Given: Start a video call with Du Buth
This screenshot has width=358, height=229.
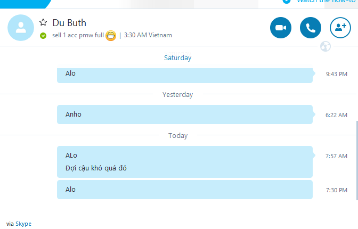Looking at the screenshot, I should click(281, 28).
